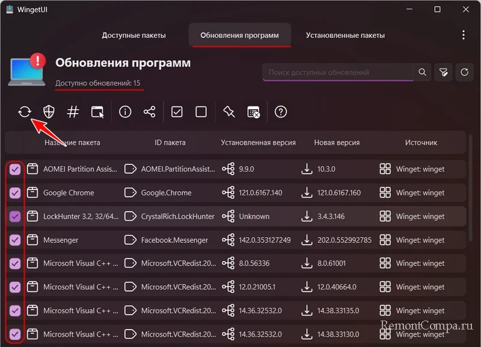Click the share package icon

150,112
